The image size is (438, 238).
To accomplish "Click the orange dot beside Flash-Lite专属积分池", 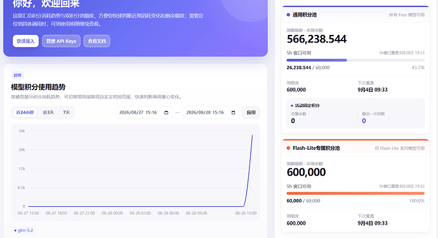I will [x=288, y=148].
